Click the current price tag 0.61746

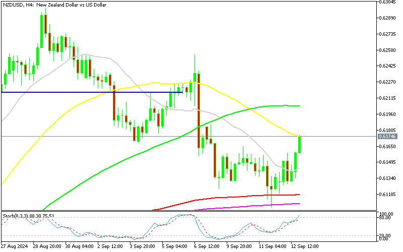(387, 137)
